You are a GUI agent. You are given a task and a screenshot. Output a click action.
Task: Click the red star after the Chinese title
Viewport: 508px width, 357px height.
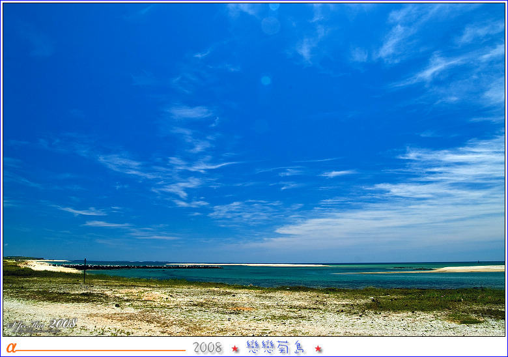[318, 349]
